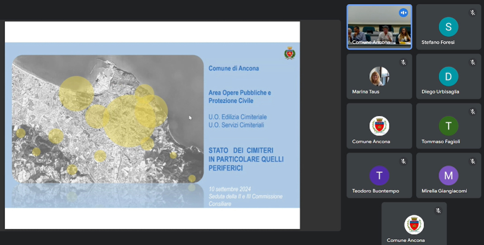Viewport: 484px width, 245px height.
Task: Click the 'Diego Urbisaglia' name label
Action: point(440,92)
